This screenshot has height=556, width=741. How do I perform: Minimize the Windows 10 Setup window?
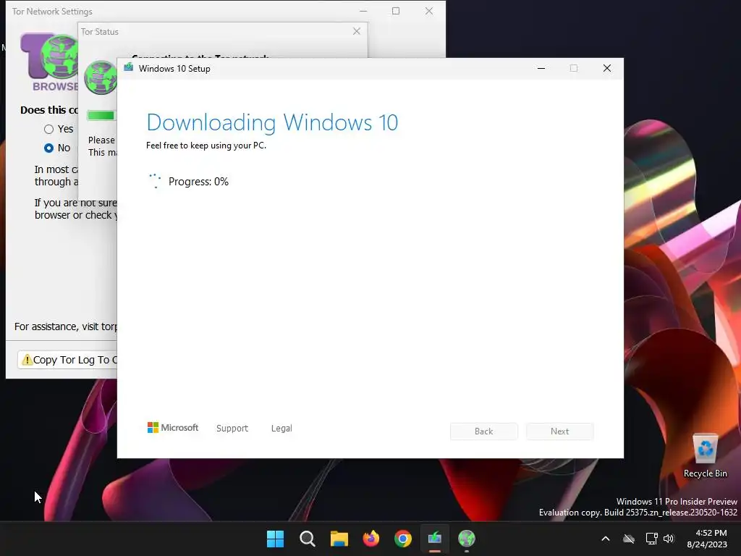pos(541,68)
